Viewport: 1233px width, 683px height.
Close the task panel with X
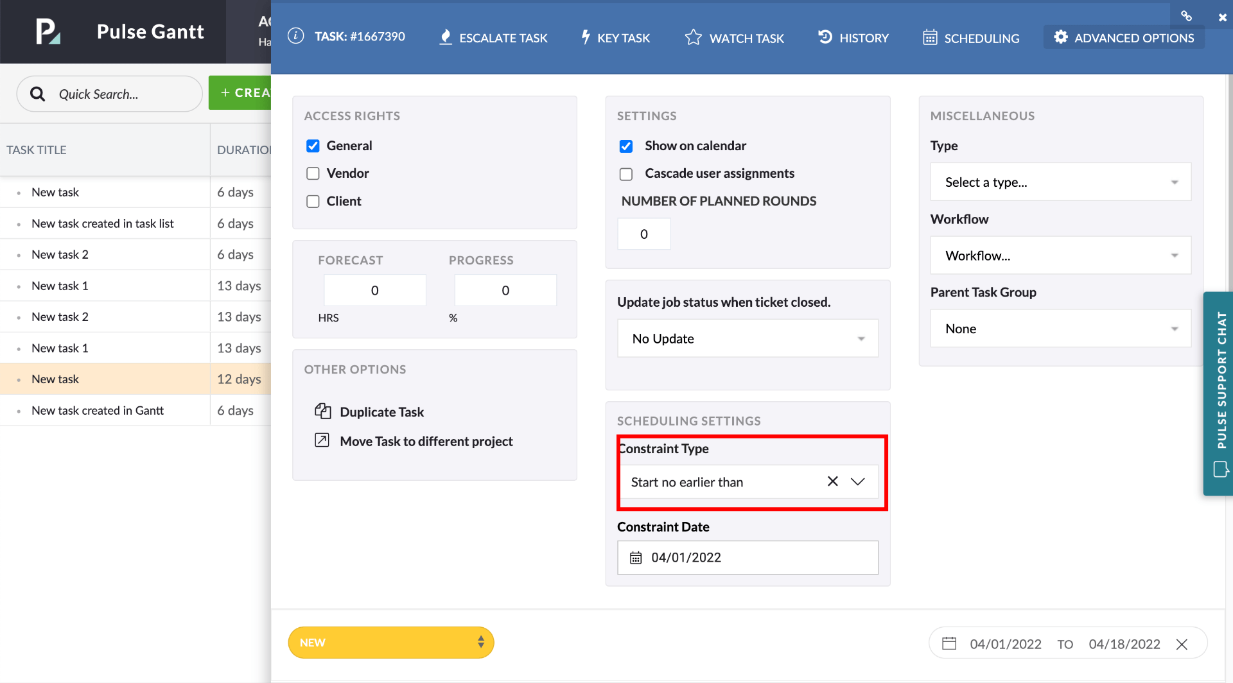tap(1223, 18)
